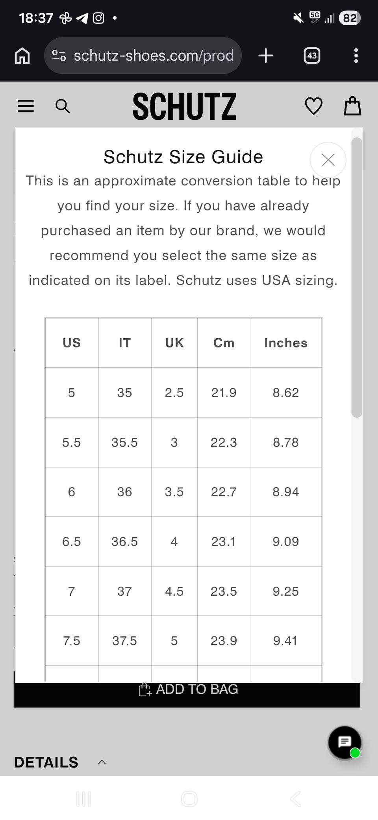Open the live chat bubble
The width and height of the screenshot is (378, 820).
point(345,742)
